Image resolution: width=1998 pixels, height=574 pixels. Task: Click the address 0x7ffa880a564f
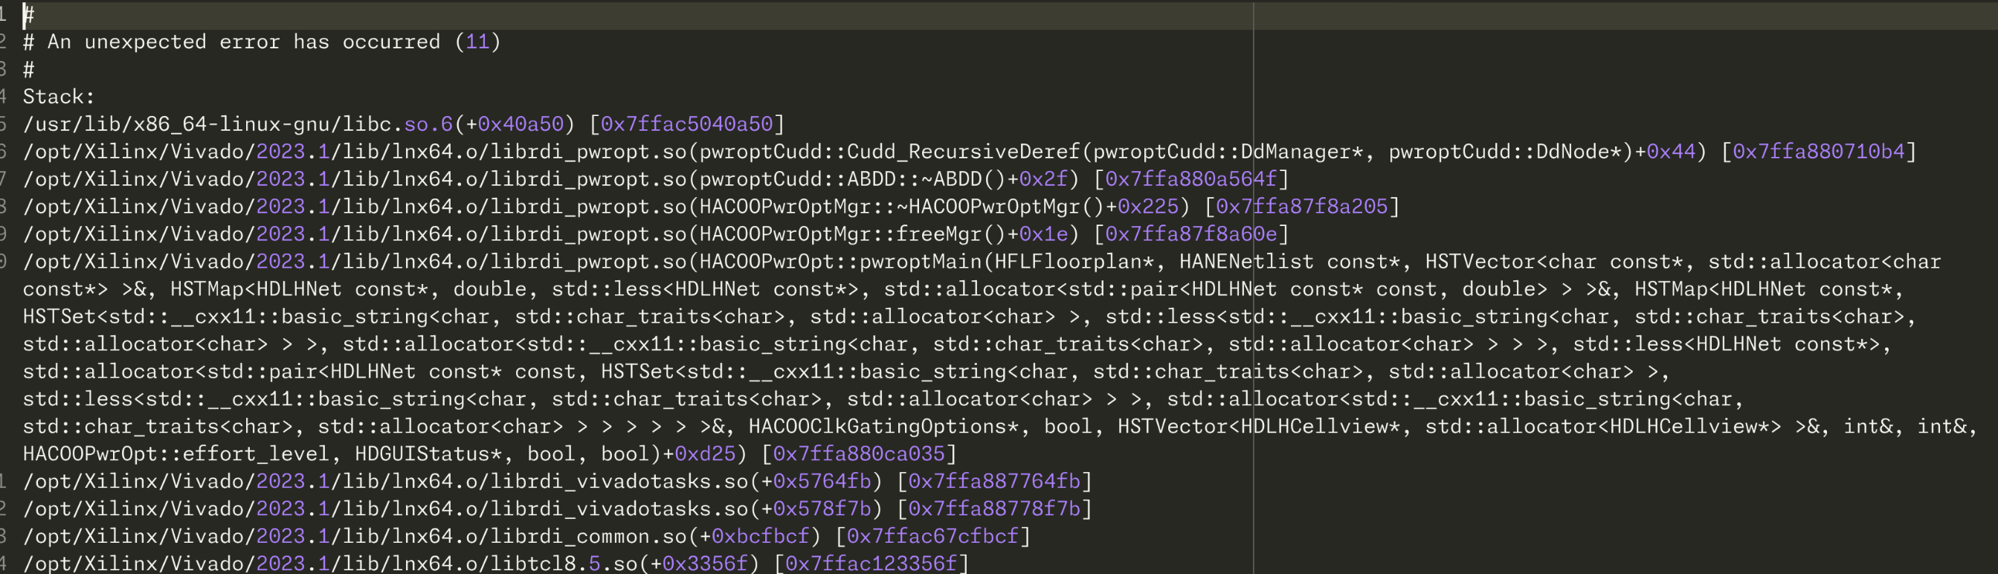(1190, 179)
